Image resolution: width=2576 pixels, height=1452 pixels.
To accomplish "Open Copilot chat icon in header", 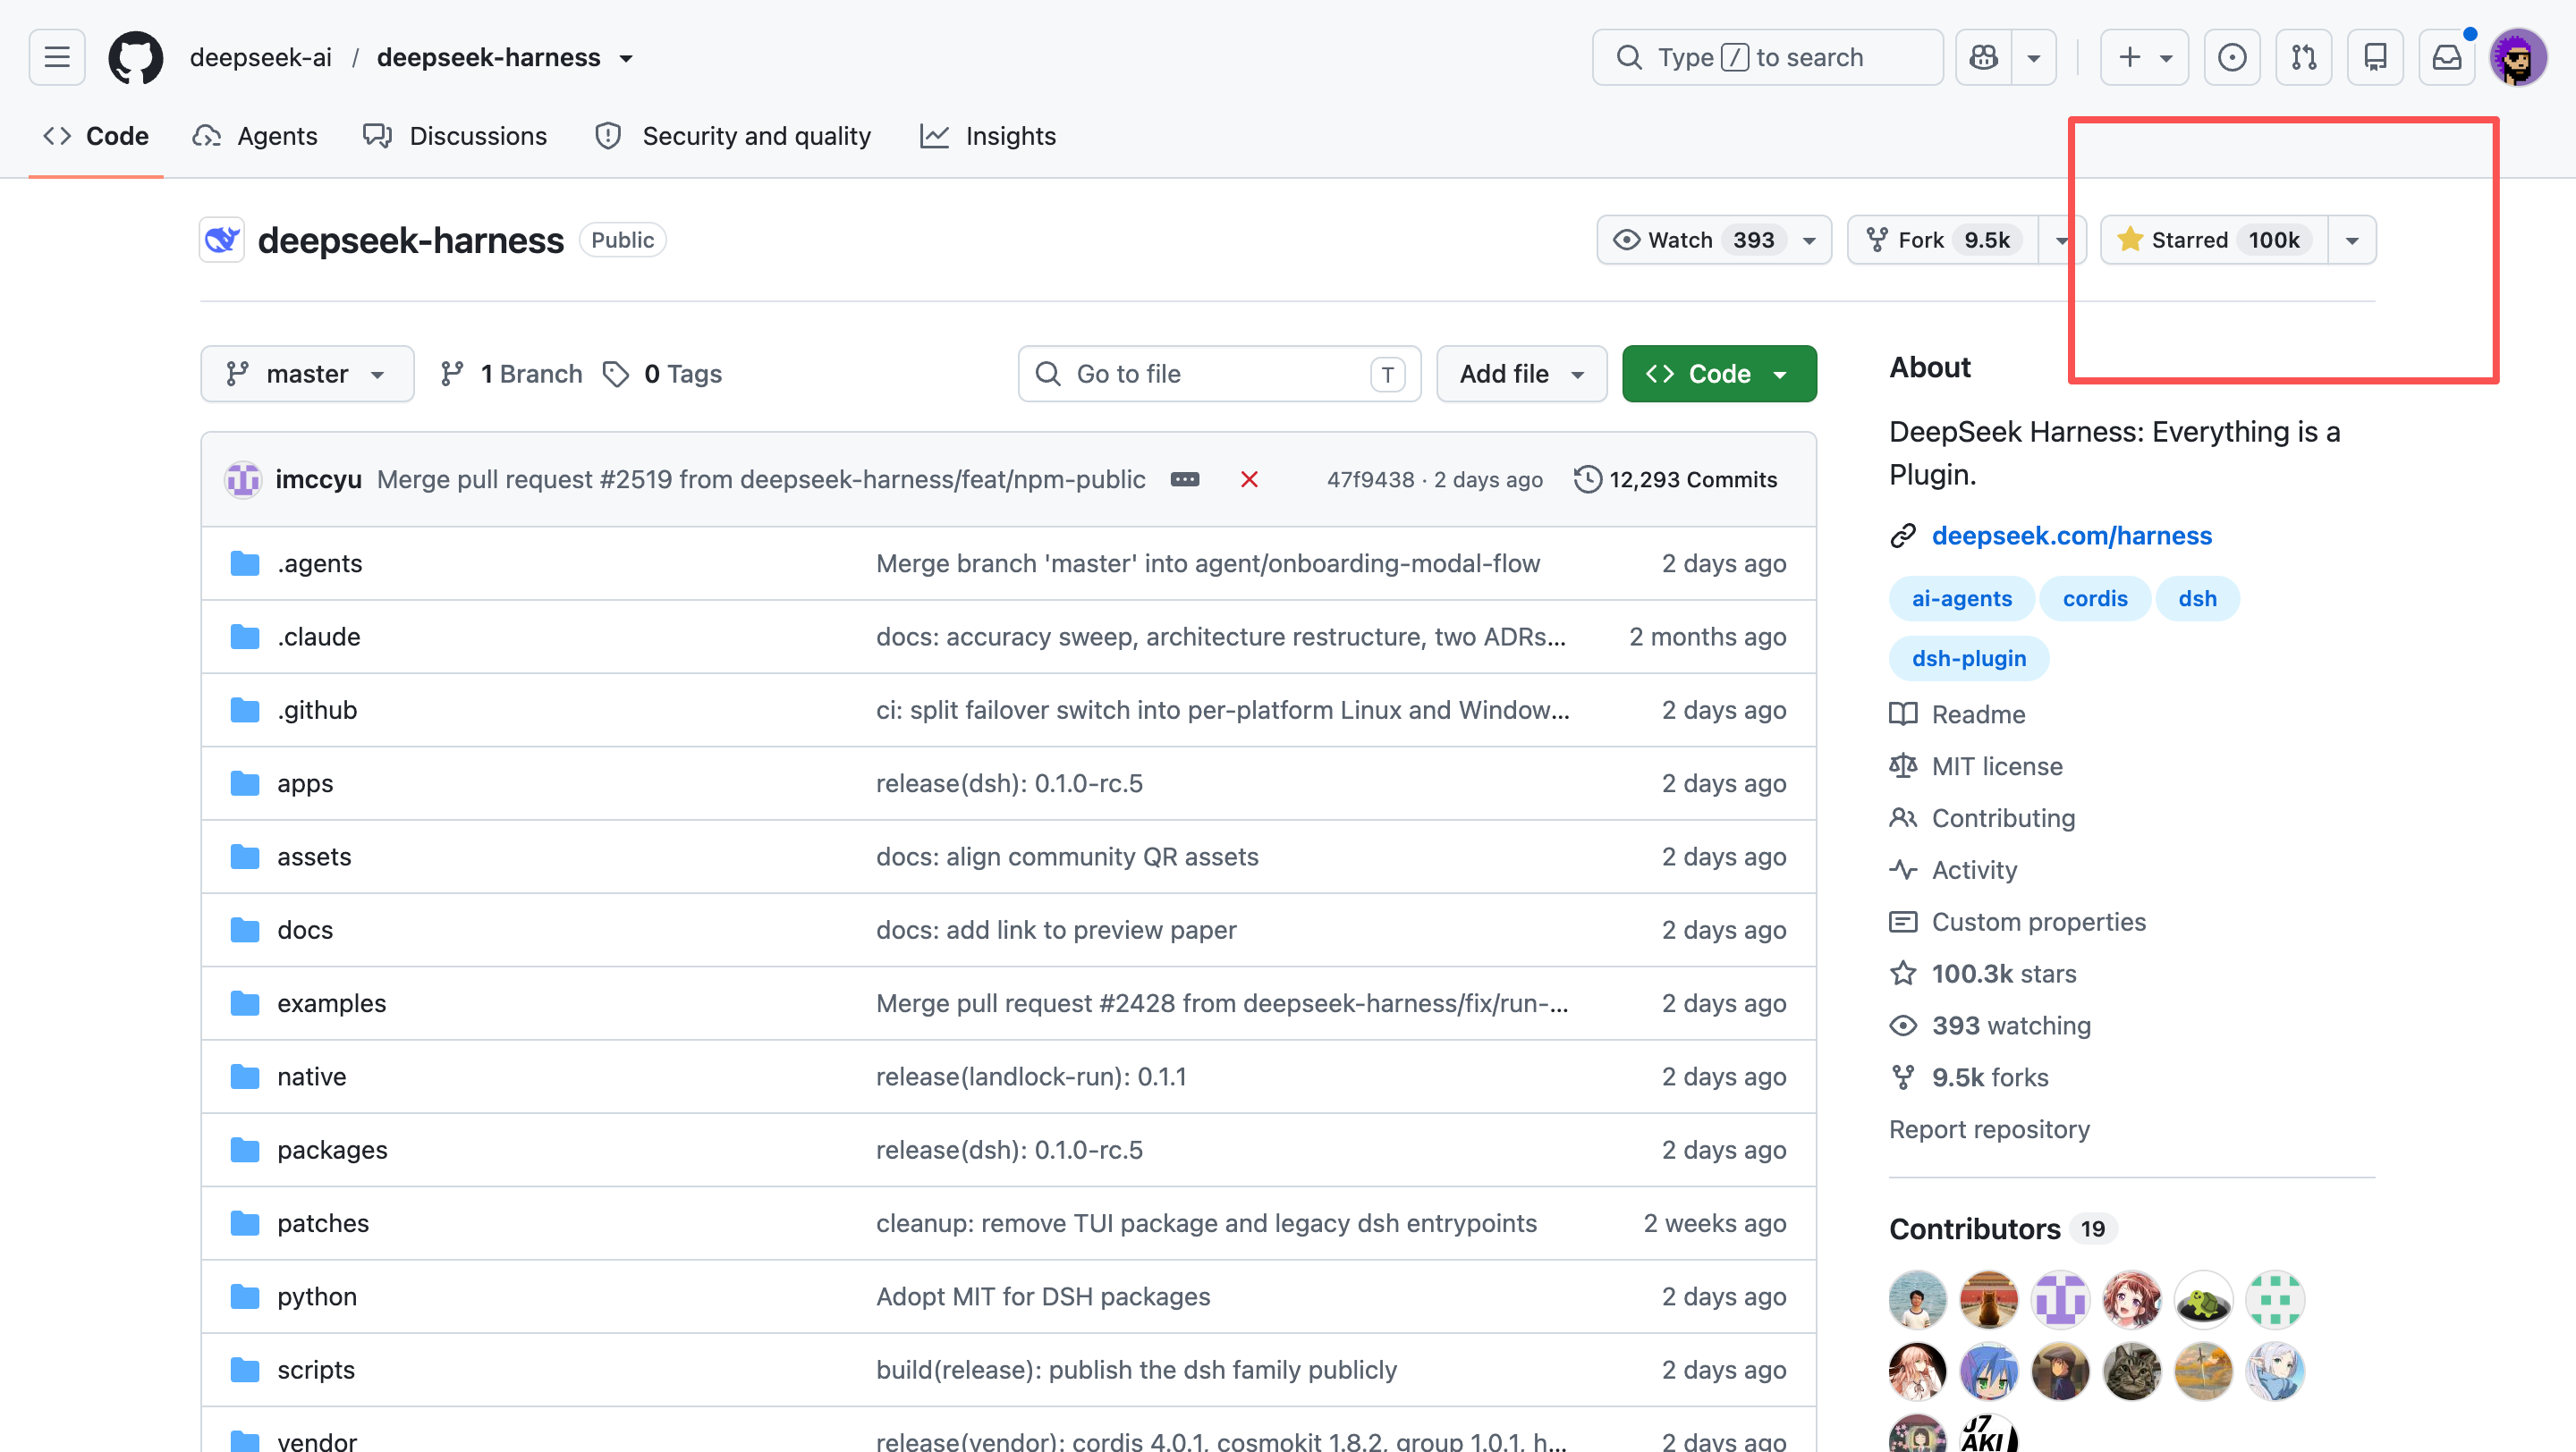I will click(1984, 57).
